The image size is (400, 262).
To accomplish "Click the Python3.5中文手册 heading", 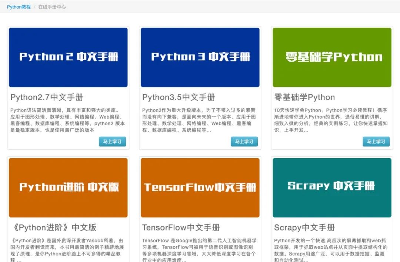I will tap(179, 97).
